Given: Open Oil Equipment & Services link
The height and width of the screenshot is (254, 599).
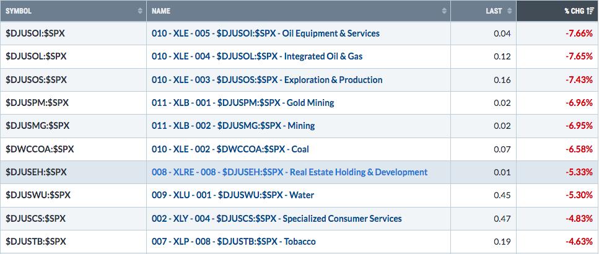Looking at the screenshot, I should (x=265, y=33).
